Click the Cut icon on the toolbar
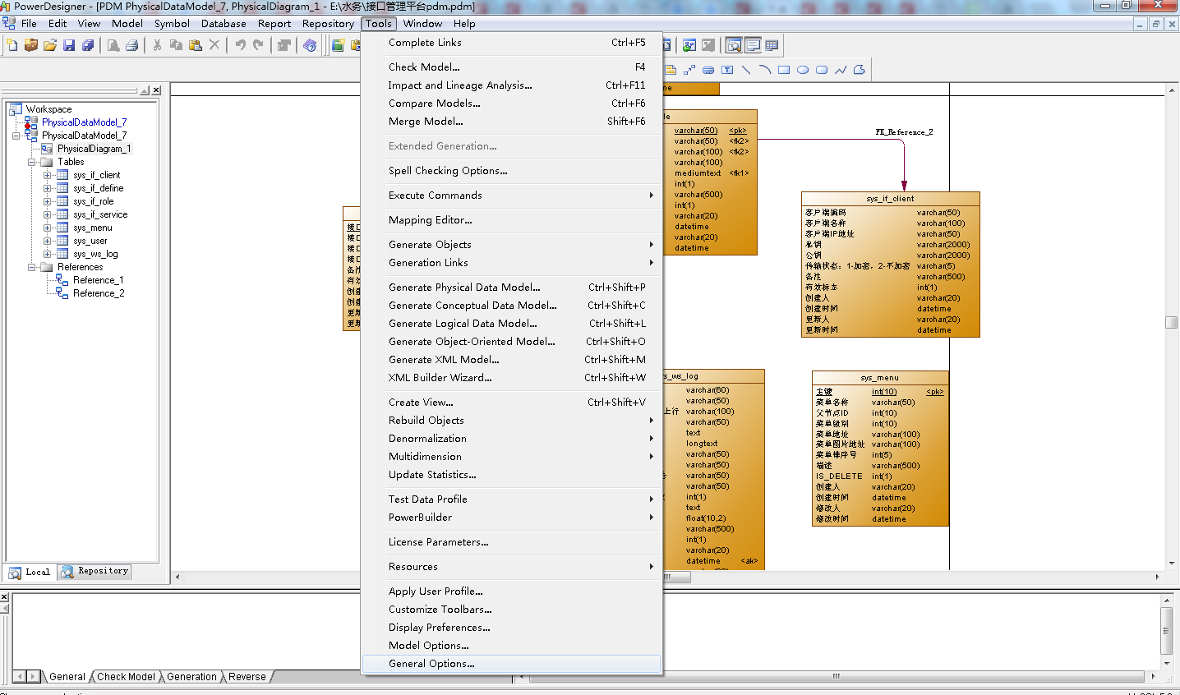The height and width of the screenshot is (695, 1180). pyautogui.click(x=157, y=46)
